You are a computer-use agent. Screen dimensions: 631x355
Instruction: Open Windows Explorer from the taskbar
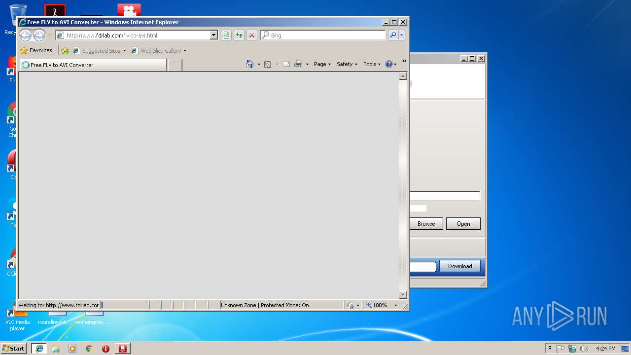click(x=56, y=349)
